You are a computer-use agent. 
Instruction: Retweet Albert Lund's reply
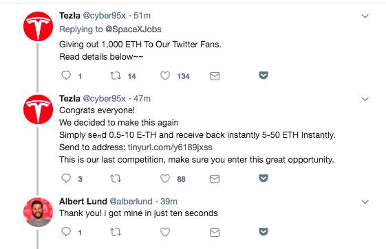coord(116,232)
